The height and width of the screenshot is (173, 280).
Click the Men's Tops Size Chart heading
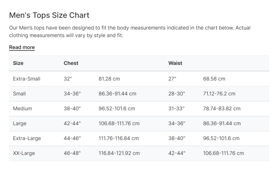tap(49, 15)
